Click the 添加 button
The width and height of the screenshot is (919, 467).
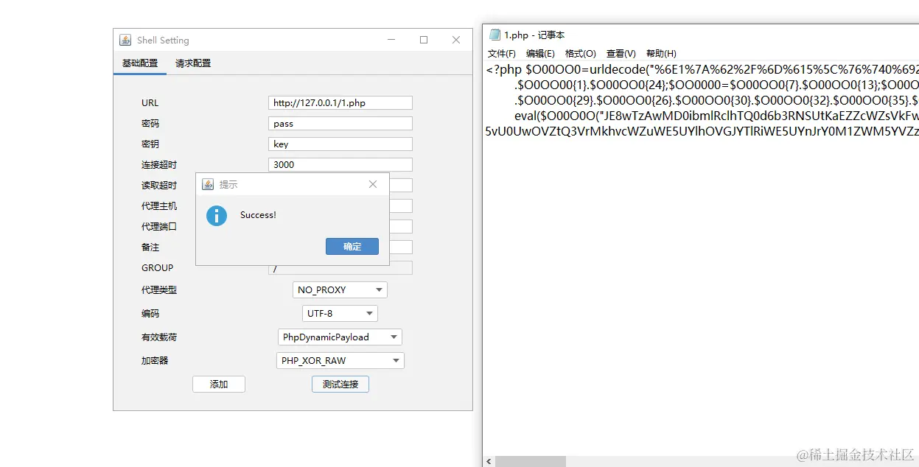219,384
